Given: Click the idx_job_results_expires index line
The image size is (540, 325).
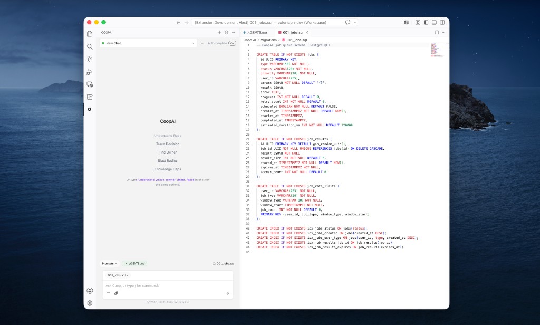Looking at the screenshot, I should (330, 247).
